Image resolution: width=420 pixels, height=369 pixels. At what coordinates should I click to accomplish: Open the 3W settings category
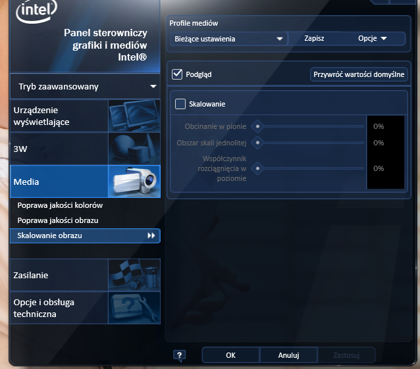[x=85, y=149]
